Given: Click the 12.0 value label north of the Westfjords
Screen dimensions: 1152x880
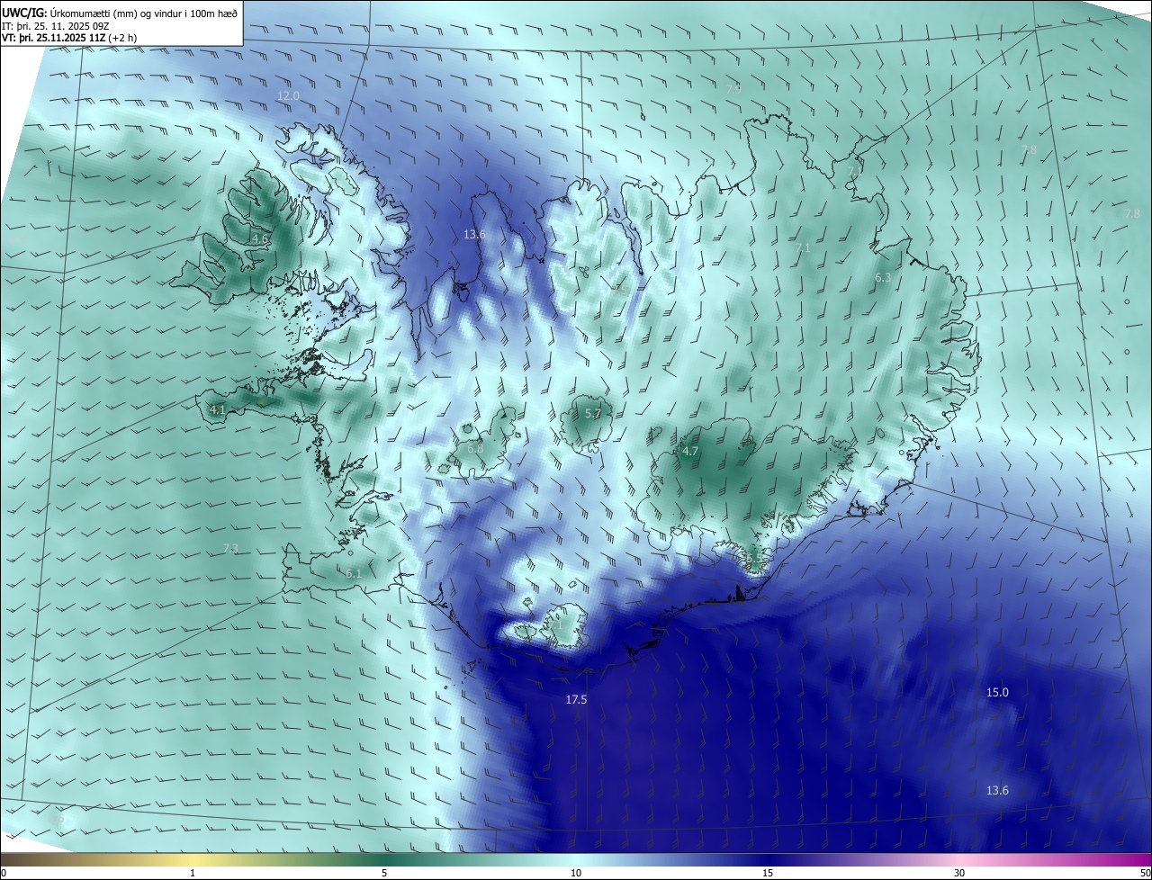Looking at the screenshot, I should [288, 95].
